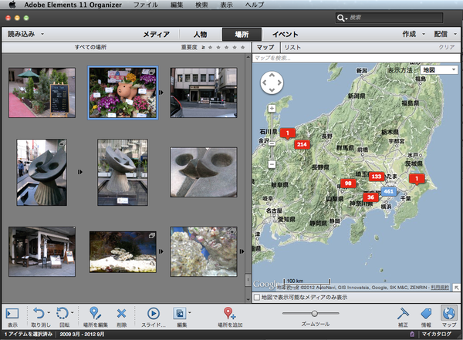Toggle the マップ globe icon

click(449, 313)
